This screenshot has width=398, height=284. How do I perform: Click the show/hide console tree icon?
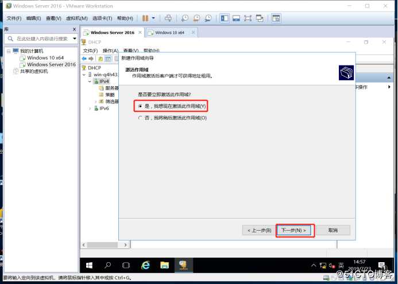click(108, 59)
